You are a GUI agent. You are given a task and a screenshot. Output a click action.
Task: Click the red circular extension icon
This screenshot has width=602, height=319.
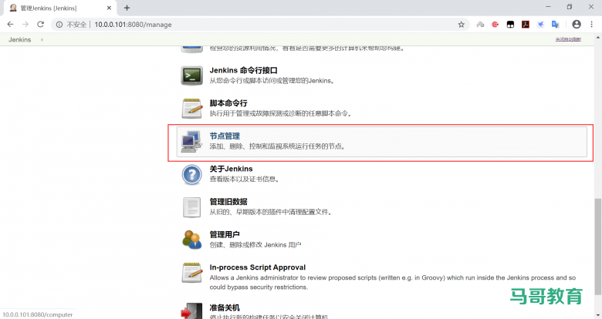click(x=495, y=25)
